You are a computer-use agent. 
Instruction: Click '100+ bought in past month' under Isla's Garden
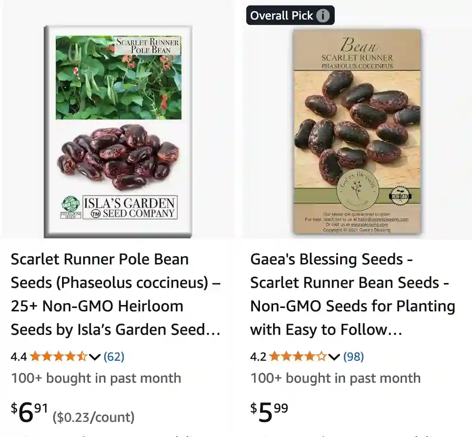tap(95, 378)
